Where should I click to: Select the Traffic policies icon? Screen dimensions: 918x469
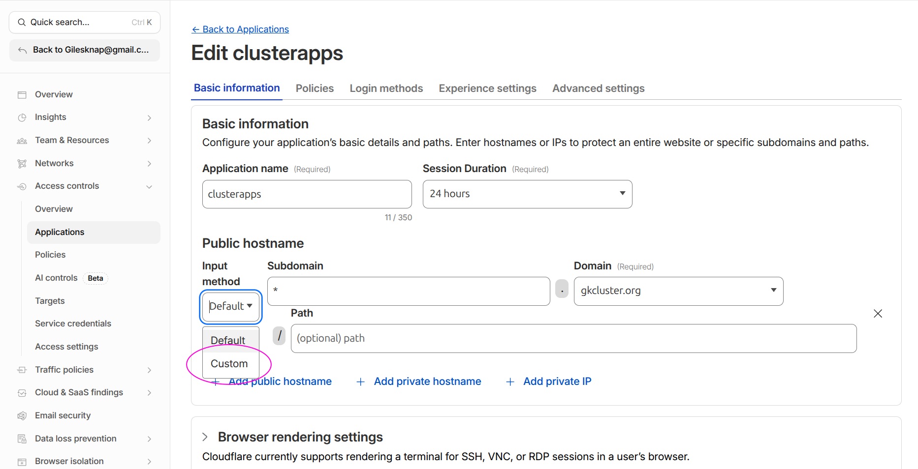[x=23, y=370]
